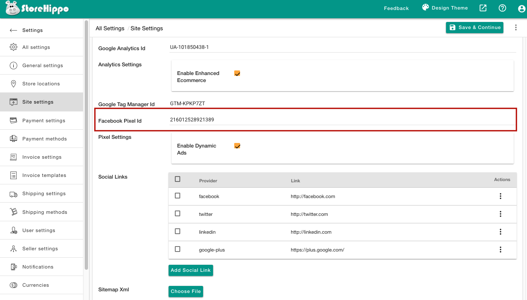527x300 pixels.
Task: Click All Settings breadcrumb link
Action: point(110,29)
